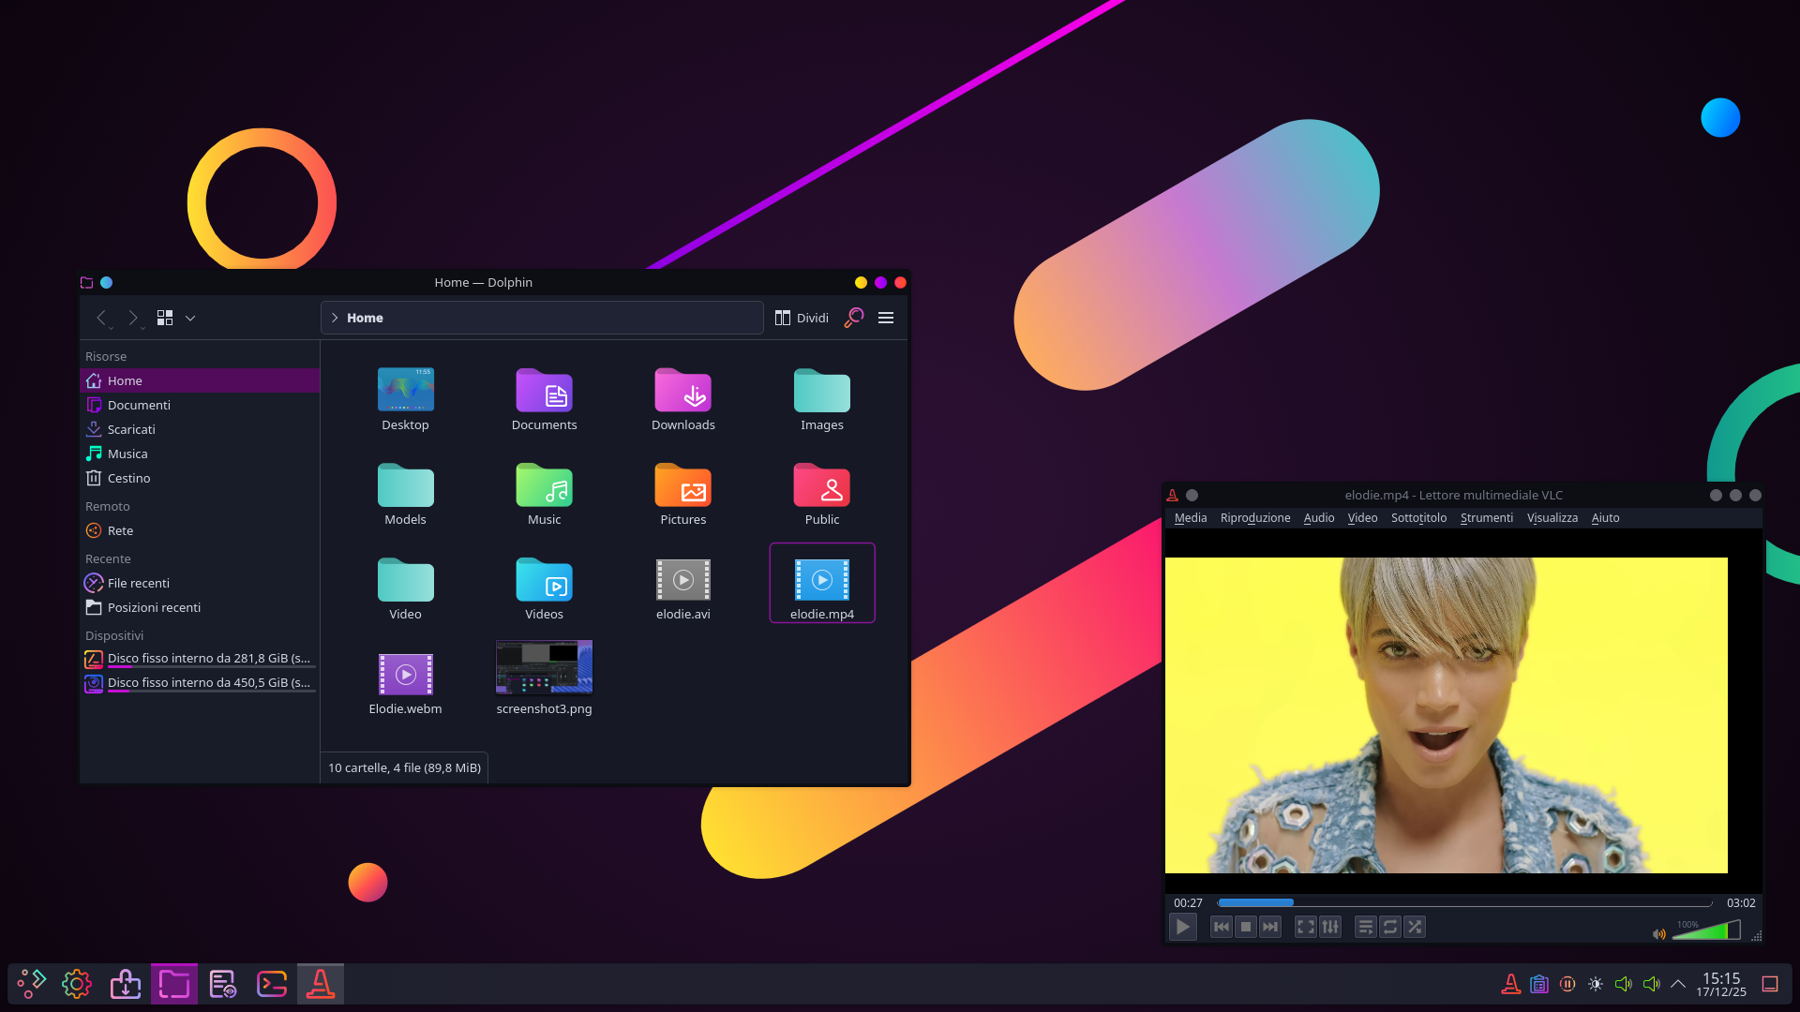This screenshot has width=1800, height=1012.
Task: Open the Dolphin hamburger menu
Action: (886, 318)
